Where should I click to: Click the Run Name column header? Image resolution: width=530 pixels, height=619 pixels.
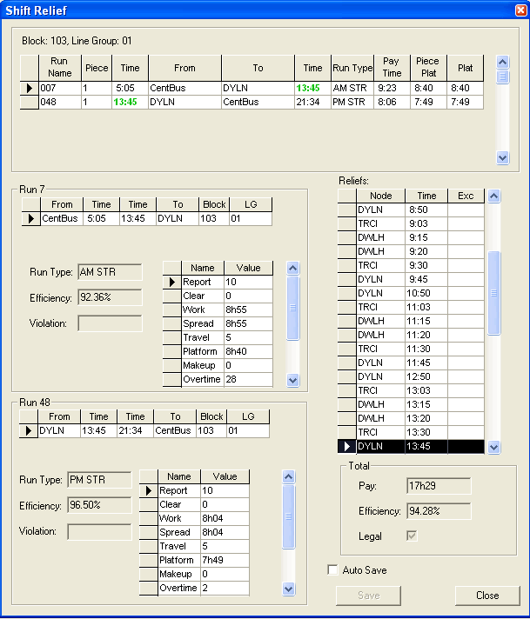coord(60,68)
